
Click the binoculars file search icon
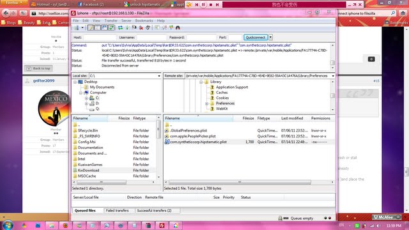point(178,27)
